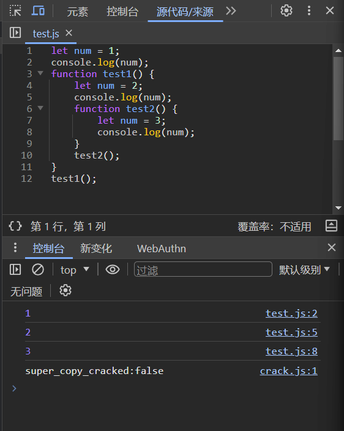This screenshot has width=344, height=431.
Task: Open the 默认级别 log level dropdown
Action: pyautogui.click(x=304, y=270)
